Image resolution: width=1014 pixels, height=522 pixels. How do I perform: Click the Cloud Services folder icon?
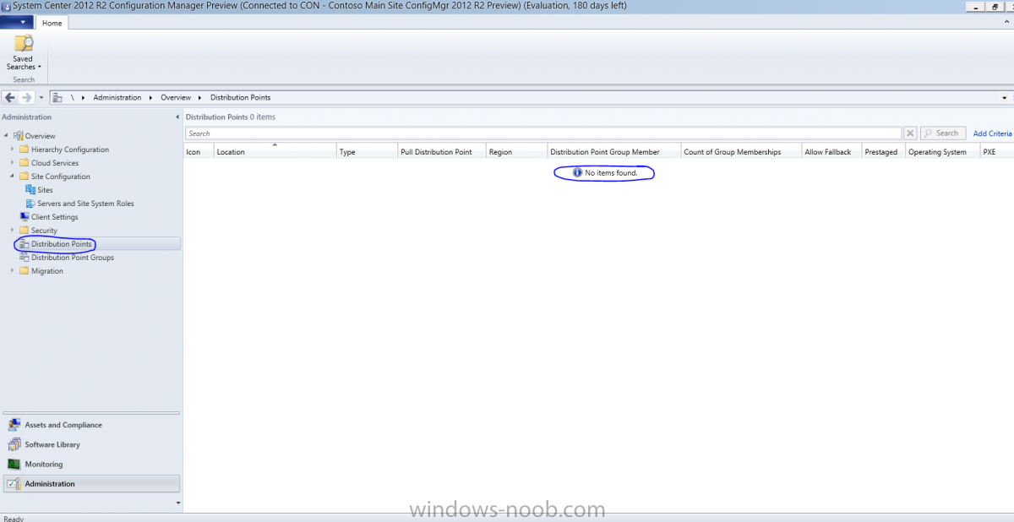point(24,163)
